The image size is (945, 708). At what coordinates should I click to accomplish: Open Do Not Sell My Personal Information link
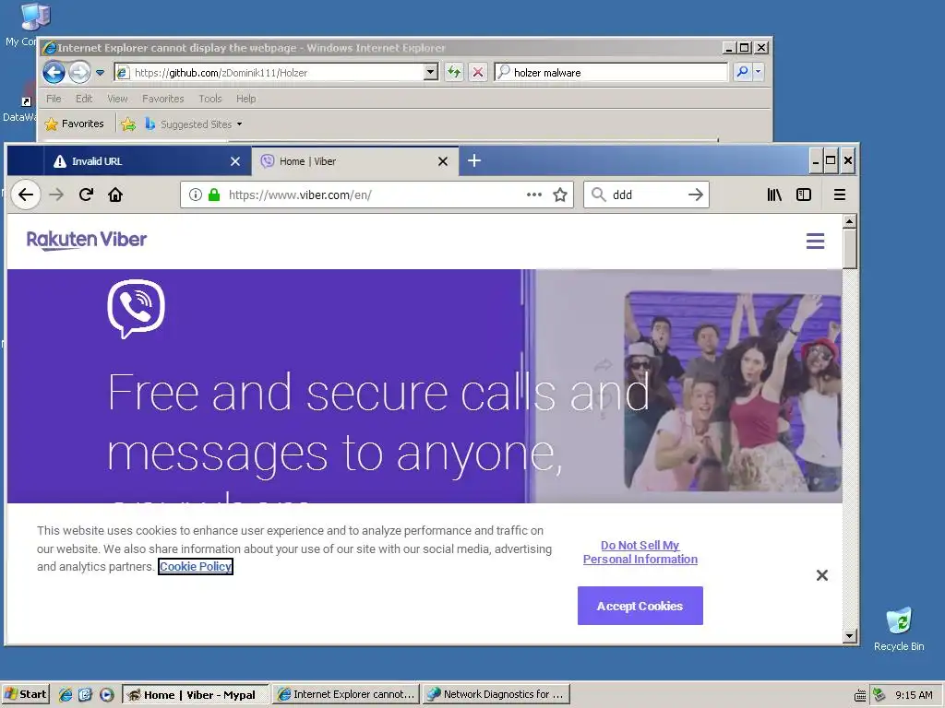(640, 552)
